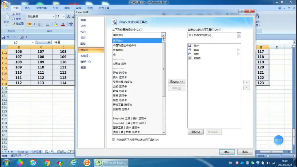
Task: Toggle show toolbar below ribbon checkbox
Action: coord(113,140)
